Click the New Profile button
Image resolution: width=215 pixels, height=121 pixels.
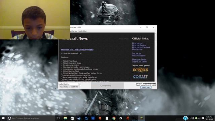coord(64,87)
